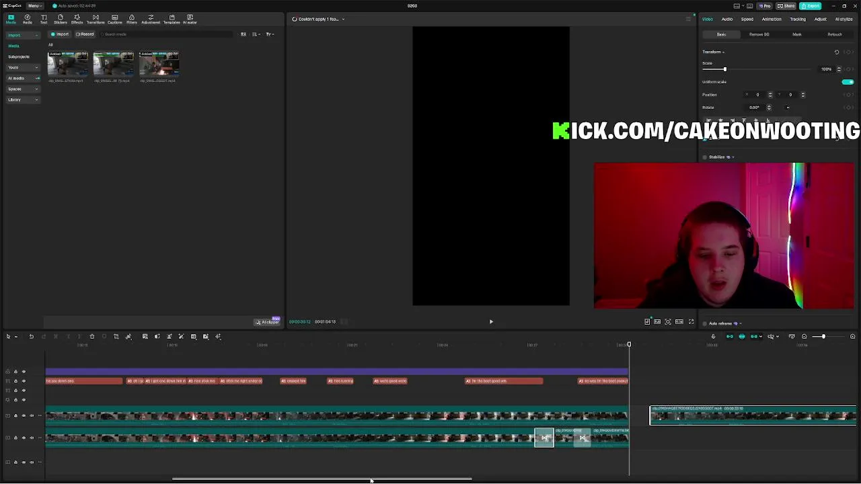Click the Share button

click(786, 5)
